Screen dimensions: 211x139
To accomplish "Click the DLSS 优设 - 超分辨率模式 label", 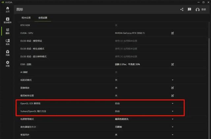I will (33, 56).
